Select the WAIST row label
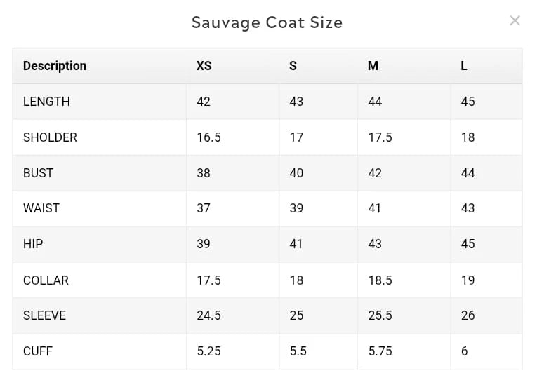Screen dimensions: 537x380 [x=41, y=208]
